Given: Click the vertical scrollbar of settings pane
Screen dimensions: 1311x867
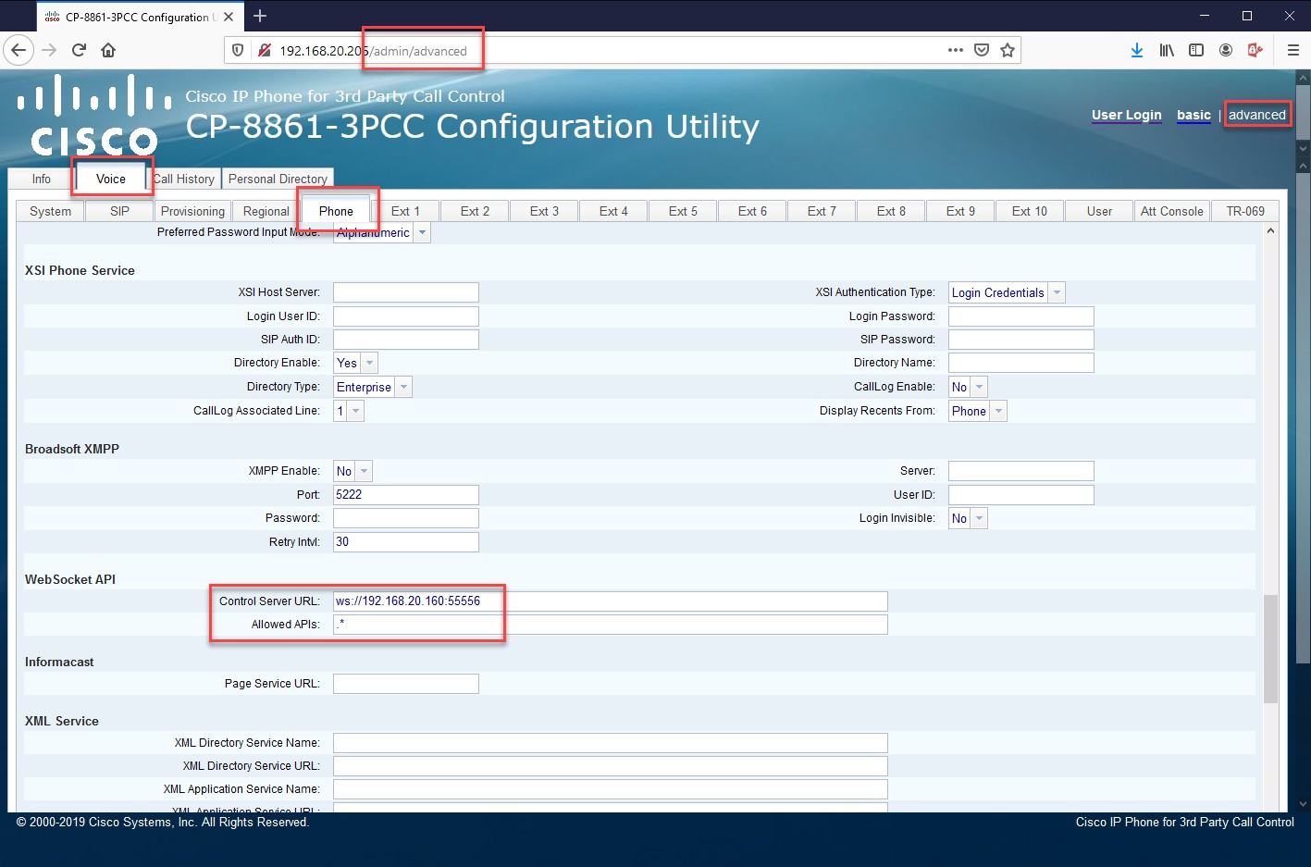Looking at the screenshot, I should [1270, 648].
